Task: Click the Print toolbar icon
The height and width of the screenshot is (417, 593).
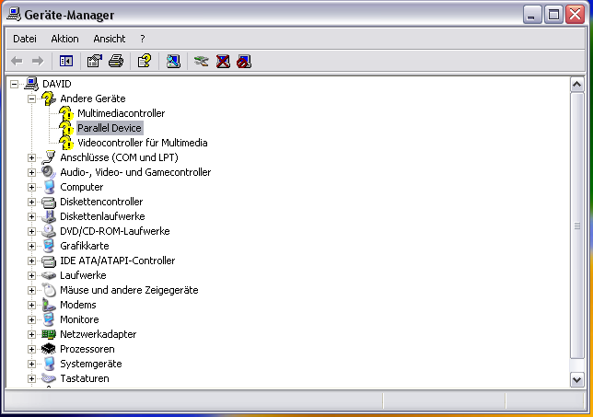Action: click(x=115, y=62)
